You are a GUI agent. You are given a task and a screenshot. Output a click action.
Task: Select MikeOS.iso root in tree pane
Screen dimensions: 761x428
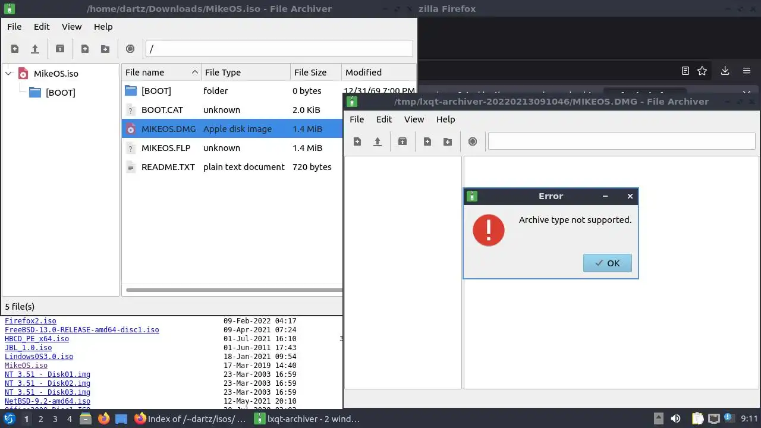click(56, 74)
